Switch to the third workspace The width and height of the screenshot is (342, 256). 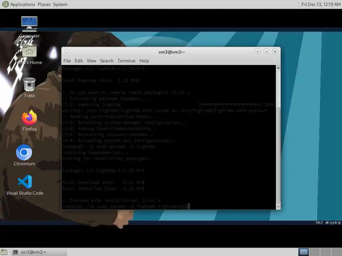pyautogui.click(x=325, y=252)
